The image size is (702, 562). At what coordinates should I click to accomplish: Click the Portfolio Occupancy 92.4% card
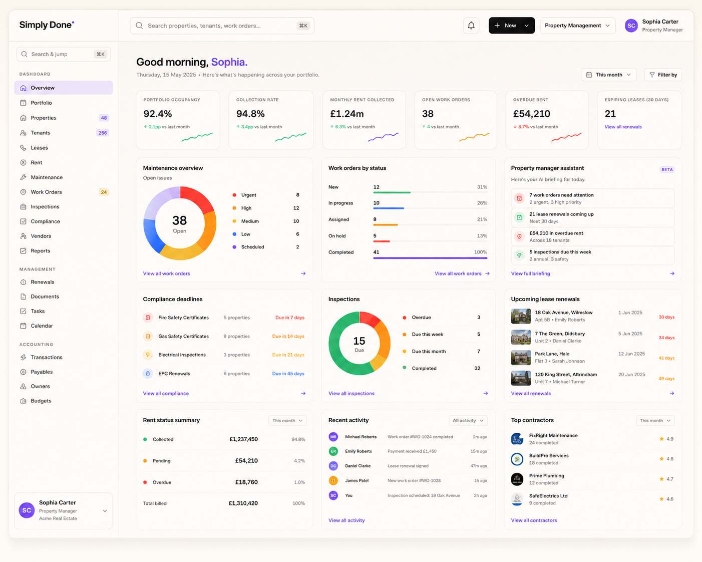[178, 120]
